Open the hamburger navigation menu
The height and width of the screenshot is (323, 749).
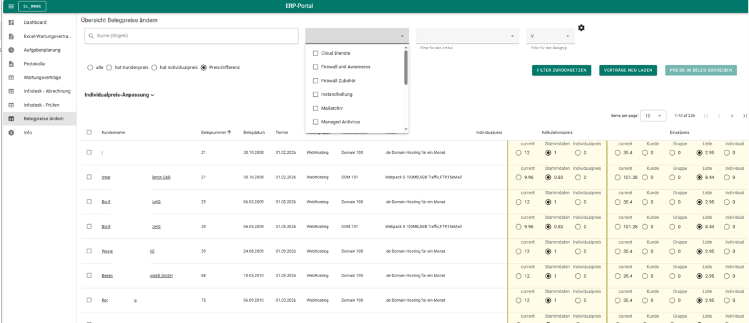pos(11,6)
